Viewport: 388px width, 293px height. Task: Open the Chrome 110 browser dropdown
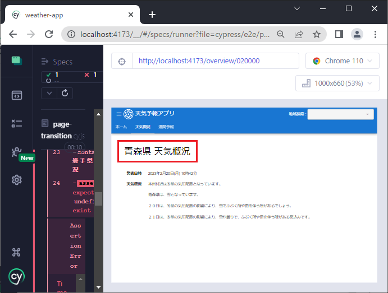coord(342,61)
